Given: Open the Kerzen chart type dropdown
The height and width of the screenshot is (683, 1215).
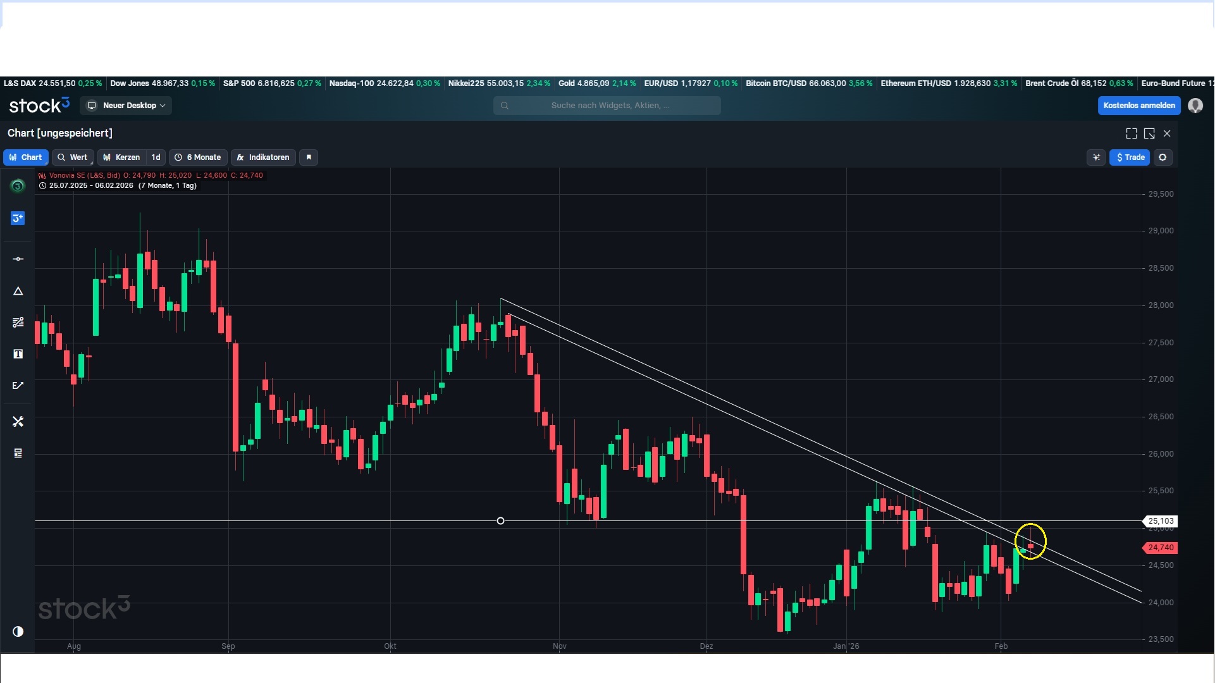Looking at the screenshot, I should [x=122, y=157].
